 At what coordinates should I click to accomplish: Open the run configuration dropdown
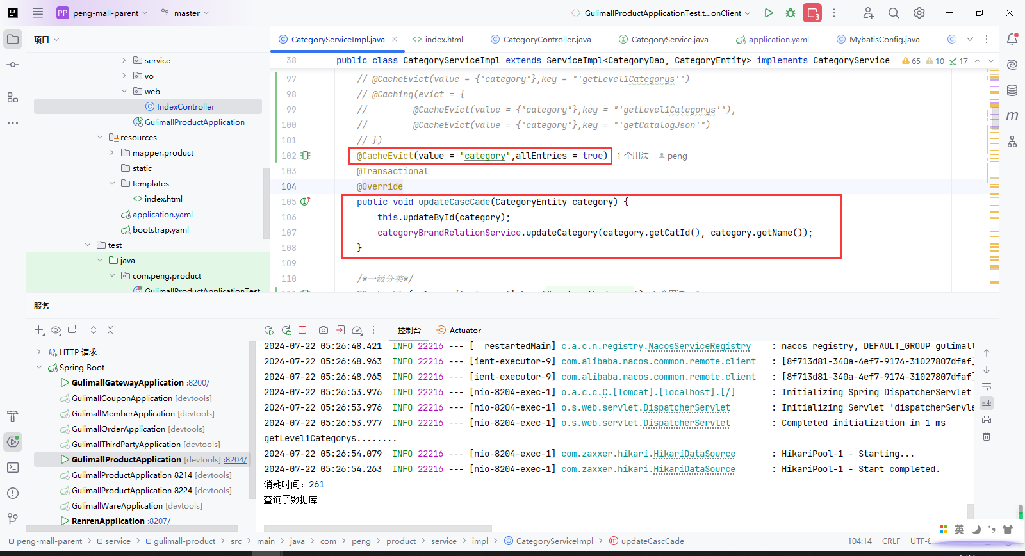[x=660, y=13]
